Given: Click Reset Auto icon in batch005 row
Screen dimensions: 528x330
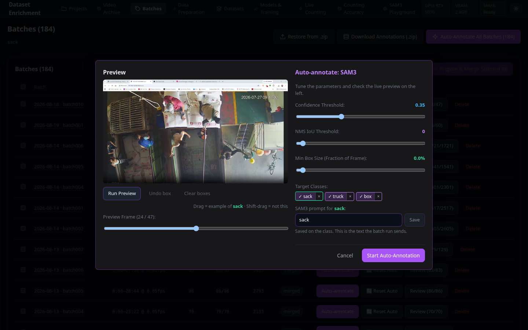Looking at the screenshot, I should click(x=369, y=291).
